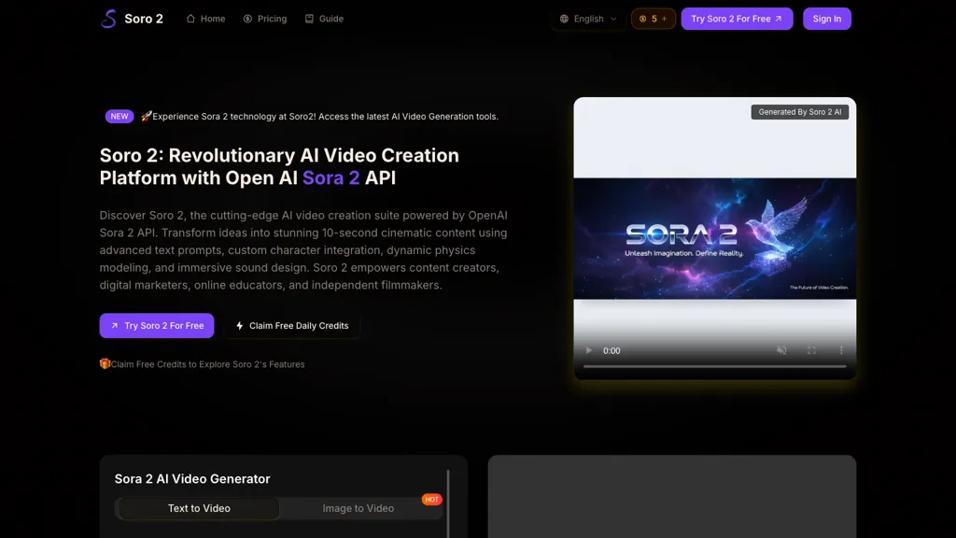Open the Guide menu item
The width and height of the screenshot is (956, 538).
click(324, 19)
